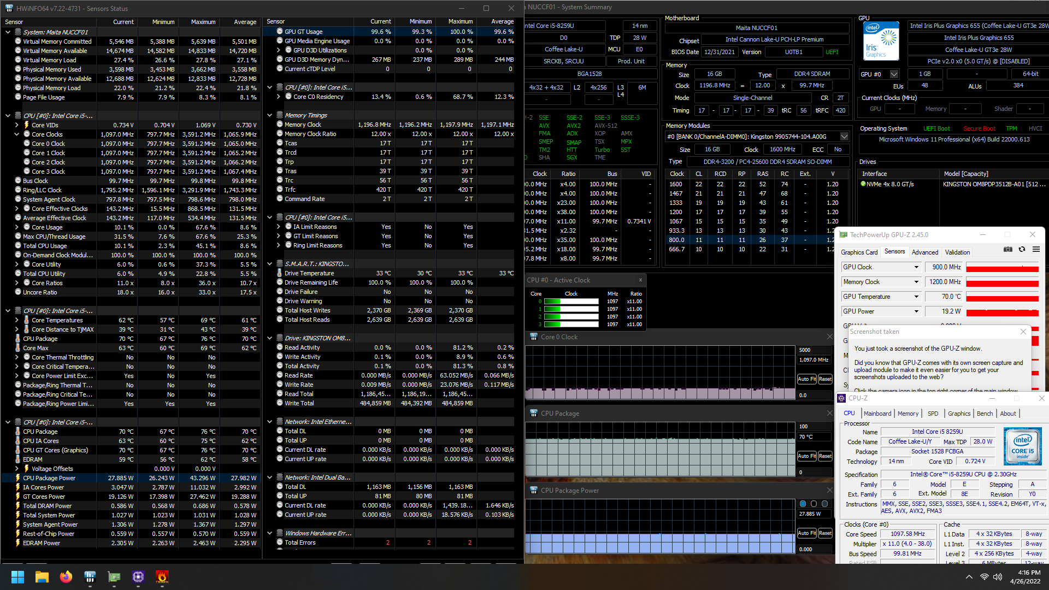Click the Intel Iris Graphics logo
Screen dimensions: 1049x590
click(x=881, y=41)
